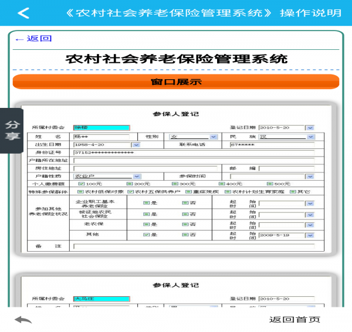352x332 pixels.
Task: Click the 农村社会养老保险管理系统 page heading
Action: [x=176, y=59]
